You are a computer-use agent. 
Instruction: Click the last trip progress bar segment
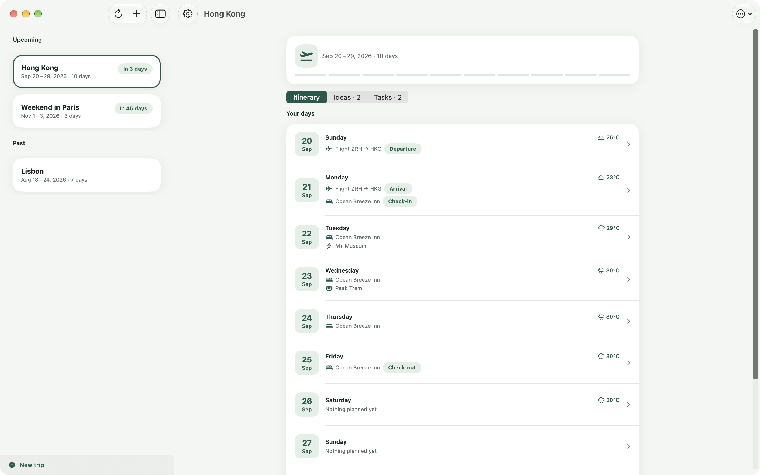point(614,75)
